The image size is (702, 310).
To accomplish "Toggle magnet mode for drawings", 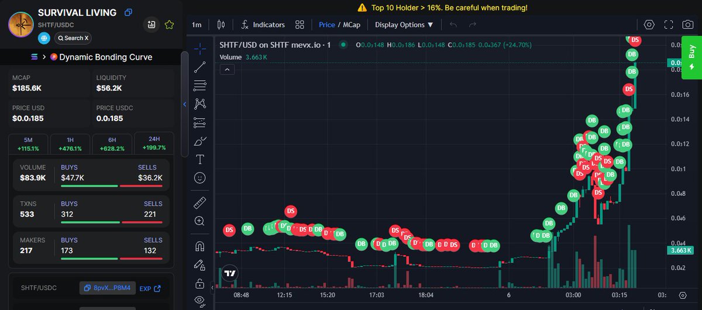I will [200, 246].
